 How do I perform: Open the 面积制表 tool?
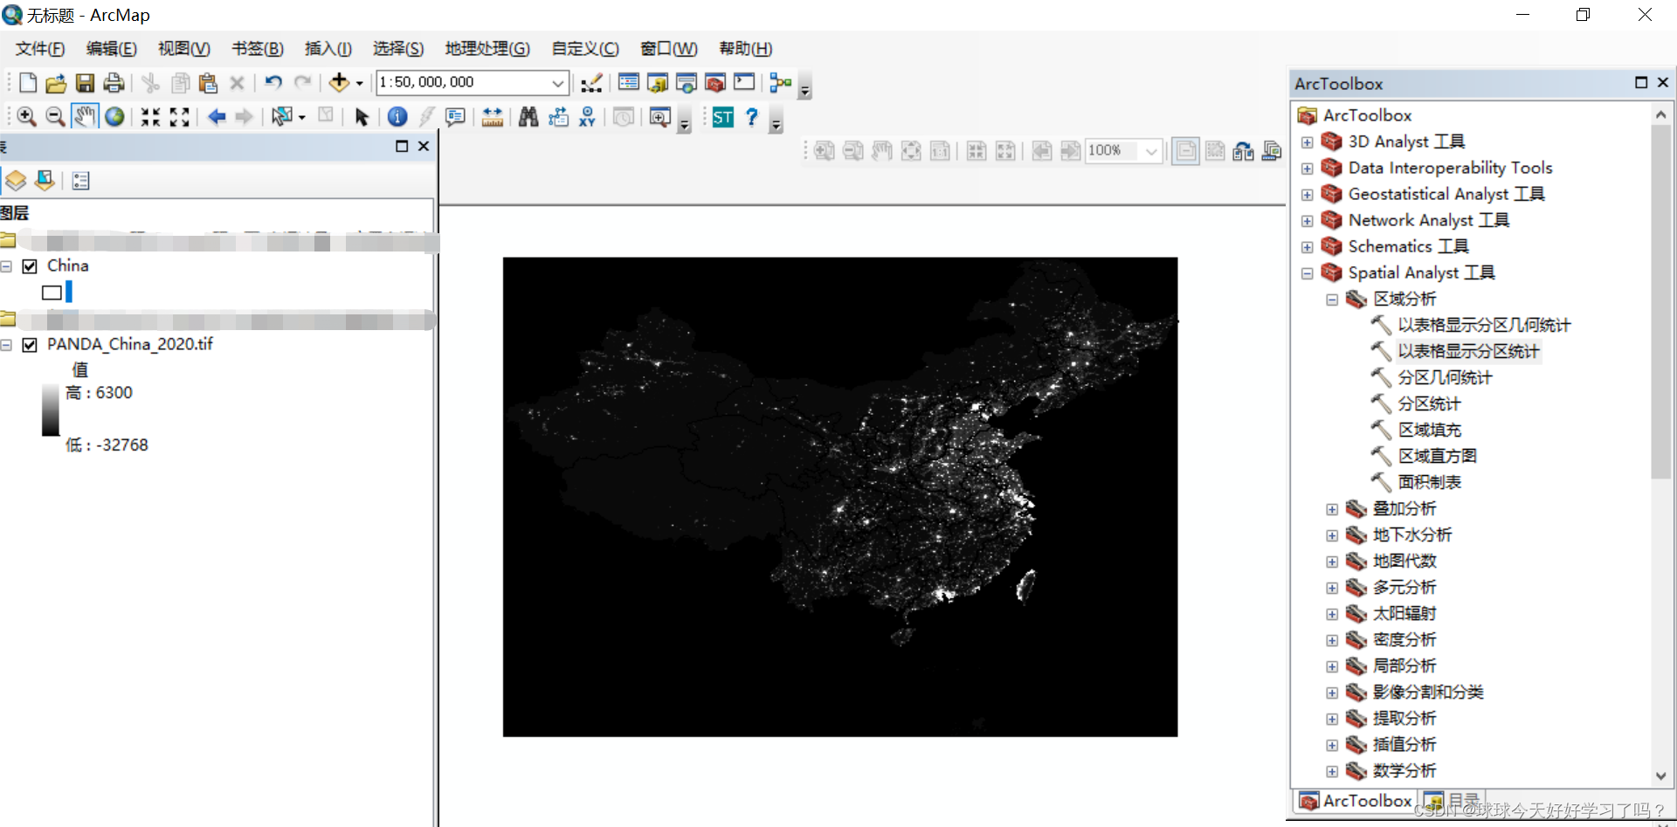[x=1429, y=482]
